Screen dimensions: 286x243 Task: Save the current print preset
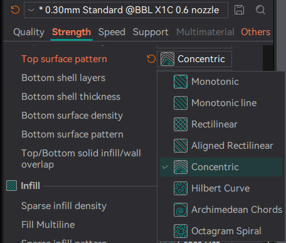(x=239, y=10)
